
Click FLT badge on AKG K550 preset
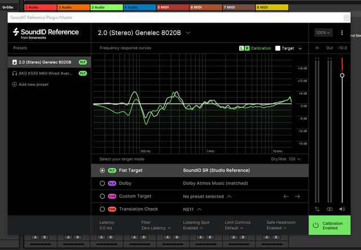(x=83, y=73)
